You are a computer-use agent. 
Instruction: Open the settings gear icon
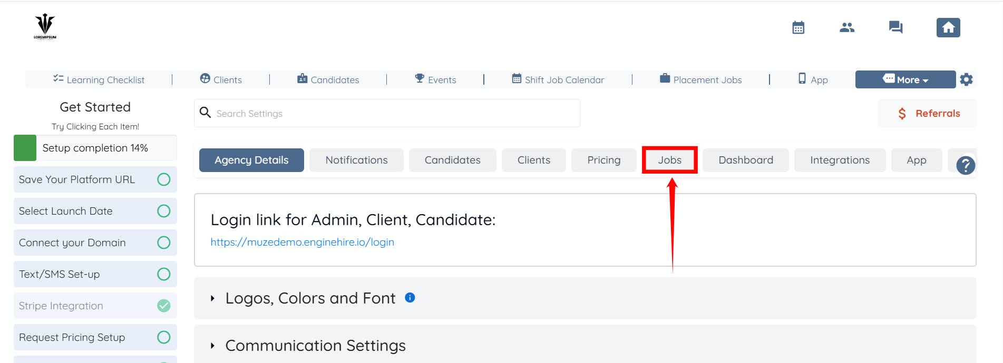(x=966, y=79)
